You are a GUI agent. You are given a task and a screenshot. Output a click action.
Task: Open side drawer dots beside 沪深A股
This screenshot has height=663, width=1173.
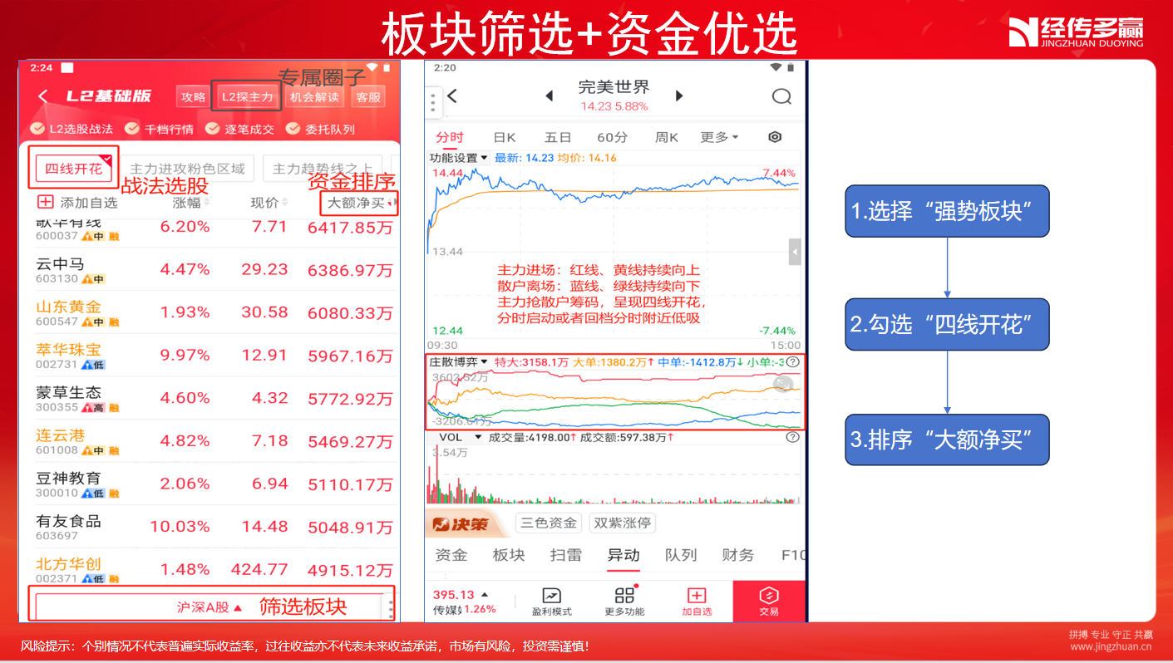pos(391,608)
